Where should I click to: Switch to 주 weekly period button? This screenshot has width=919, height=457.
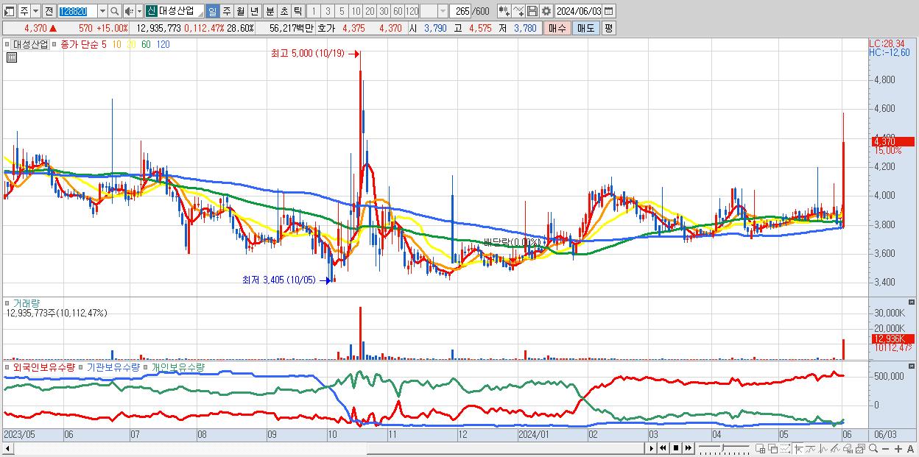(x=226, y=11)
